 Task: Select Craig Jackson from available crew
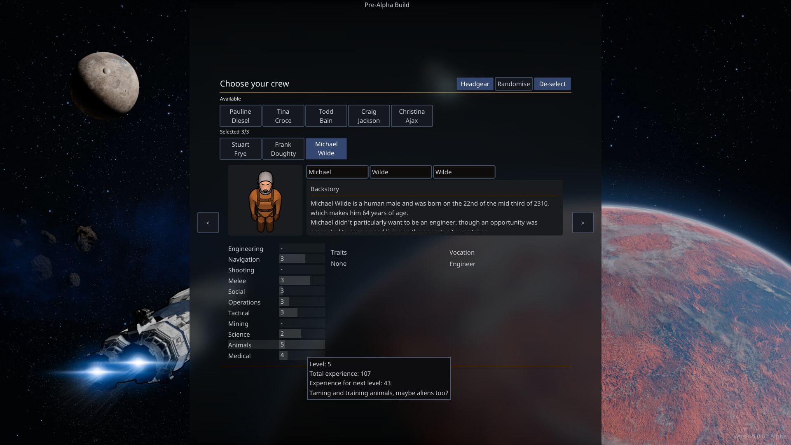coord(369,116)
